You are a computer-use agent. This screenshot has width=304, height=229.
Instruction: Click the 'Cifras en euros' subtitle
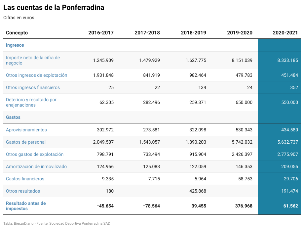(19, 18)
